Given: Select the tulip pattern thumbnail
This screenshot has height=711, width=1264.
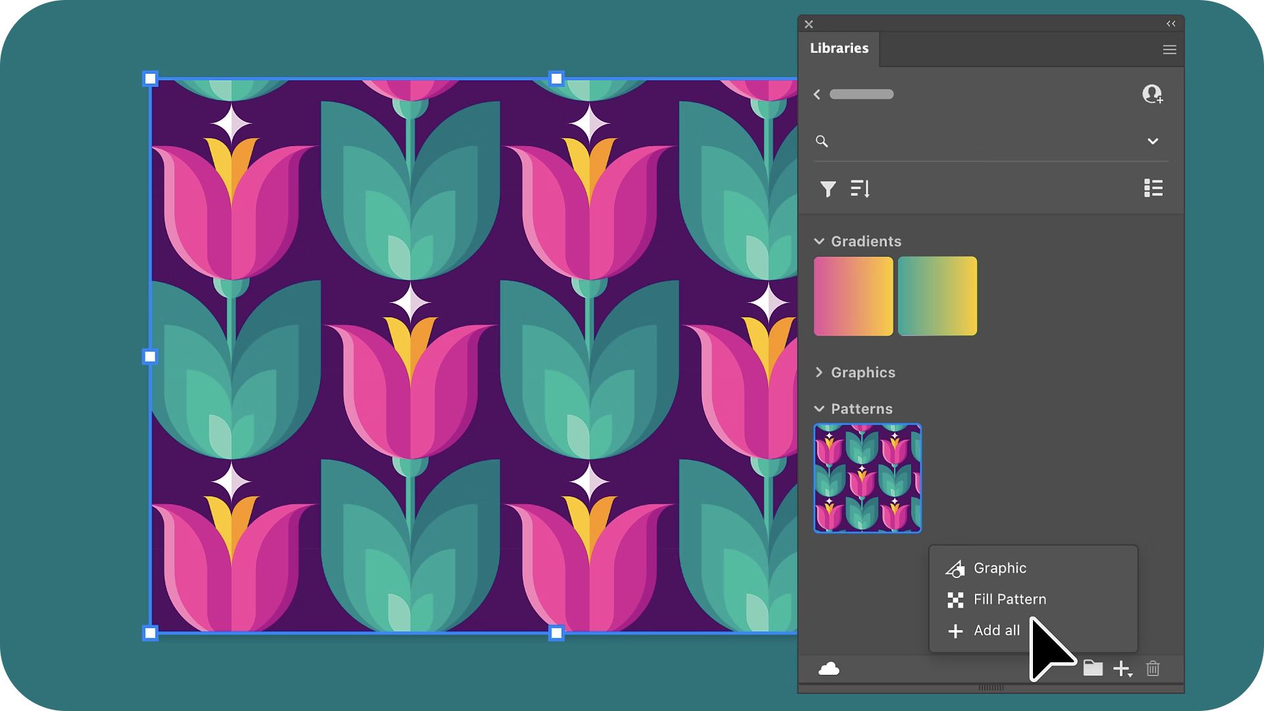Looking at the screenshot, I should (867, 477).
